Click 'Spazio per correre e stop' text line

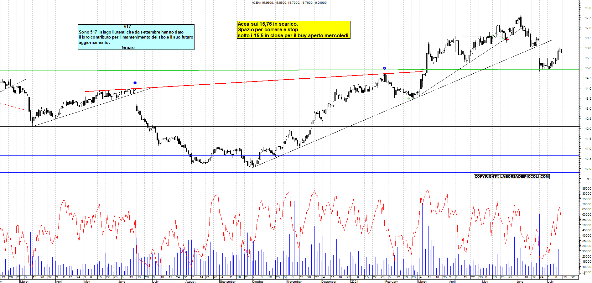tap(268, 29)
